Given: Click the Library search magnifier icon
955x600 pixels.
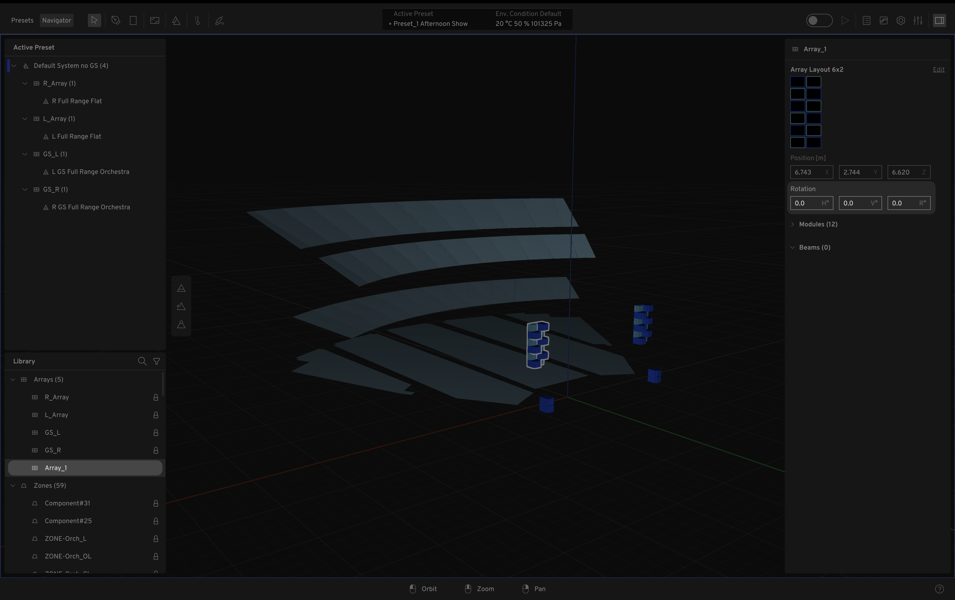Looking at the screenshot, I should tap(141, 361).
